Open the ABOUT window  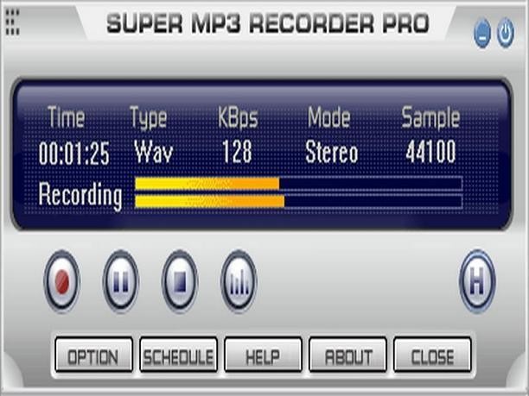coord(347,355)
